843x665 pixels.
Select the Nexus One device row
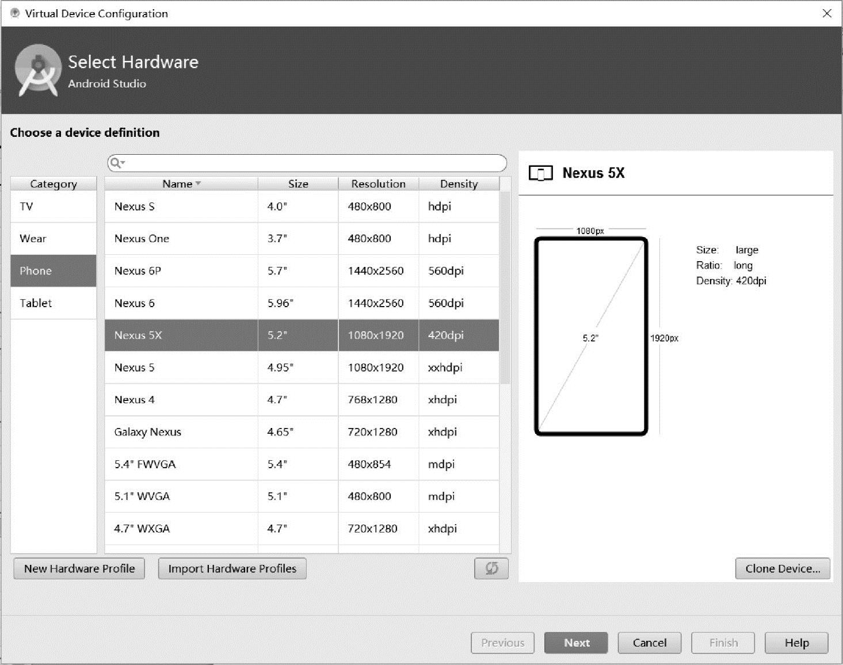[x=302, y=239]
